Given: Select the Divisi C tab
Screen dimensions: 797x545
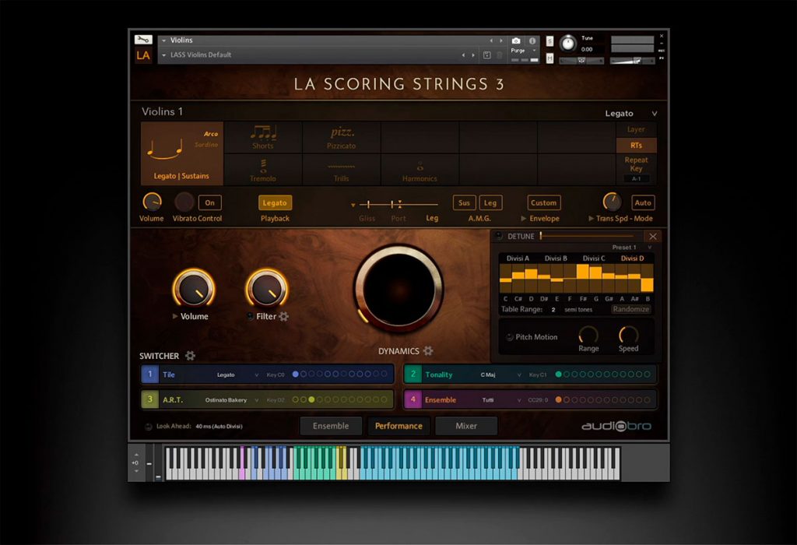Looking at the screenshot, I should (x=594, y=258).
